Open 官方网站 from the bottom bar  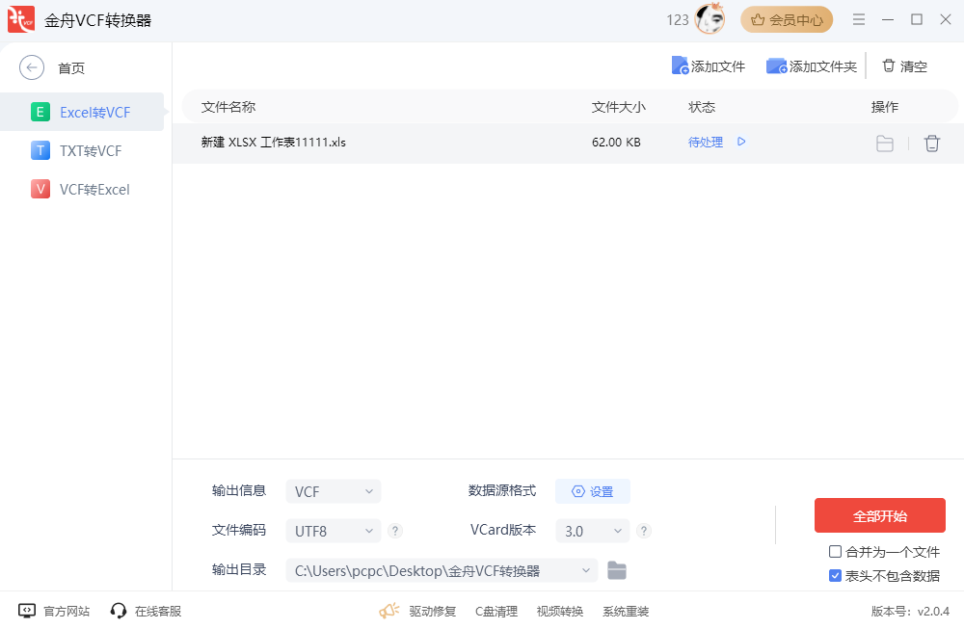tap(54, 612)
